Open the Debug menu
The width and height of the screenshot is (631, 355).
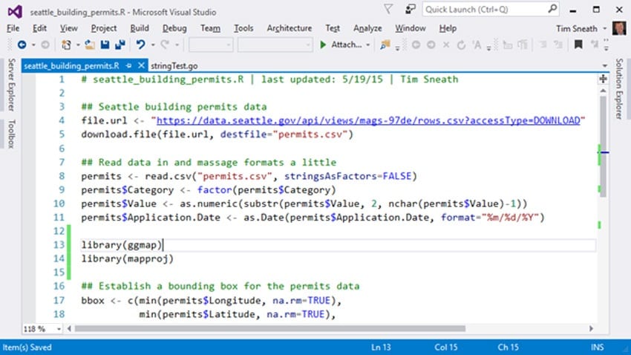(174, 28)
